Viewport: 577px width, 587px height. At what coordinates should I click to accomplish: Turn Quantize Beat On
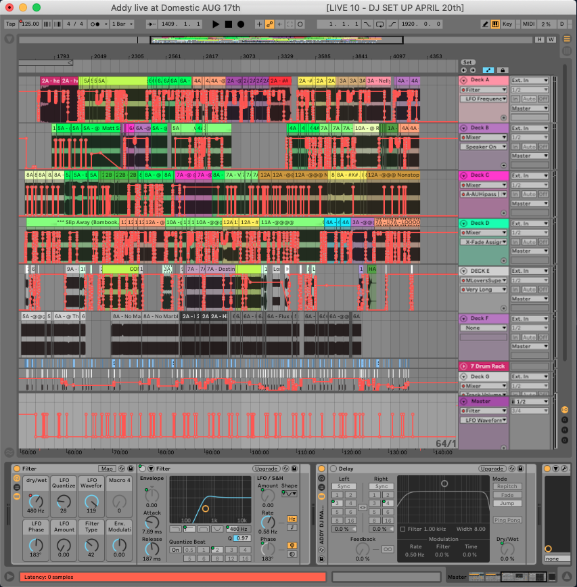pyautogui.click(x=175, y=550)
